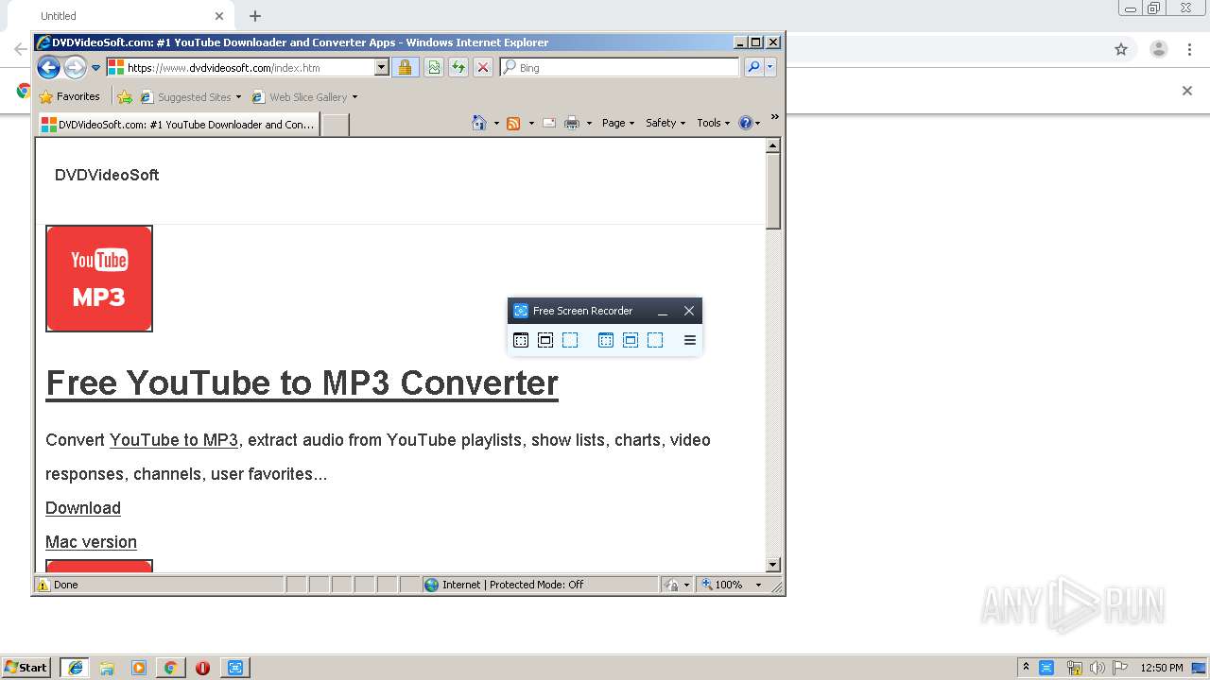Print the page with printer icon
1210x680 pixels.
[572, 123]
